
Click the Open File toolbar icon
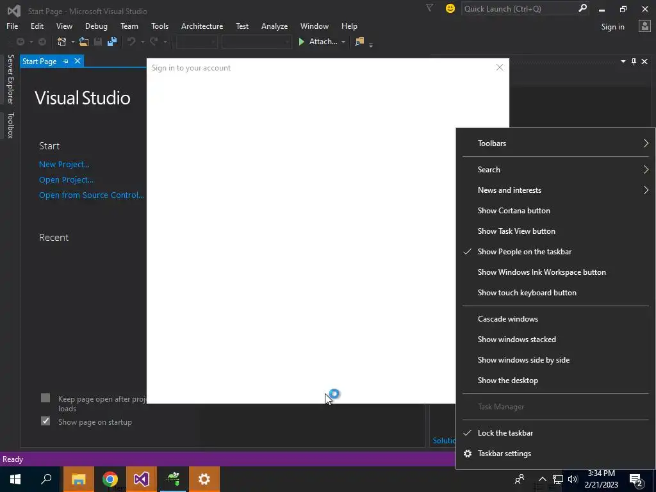[x=84, y=42]
